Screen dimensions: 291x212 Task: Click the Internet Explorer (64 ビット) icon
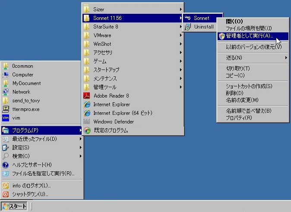pos(87,113)
